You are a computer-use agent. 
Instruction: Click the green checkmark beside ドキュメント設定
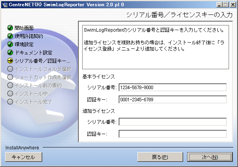(x=10, y=52)
